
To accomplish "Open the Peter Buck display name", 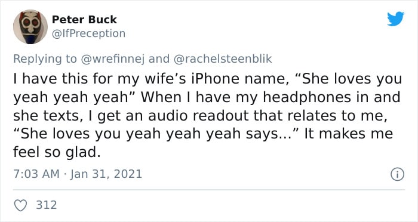I will pos(84,20).
